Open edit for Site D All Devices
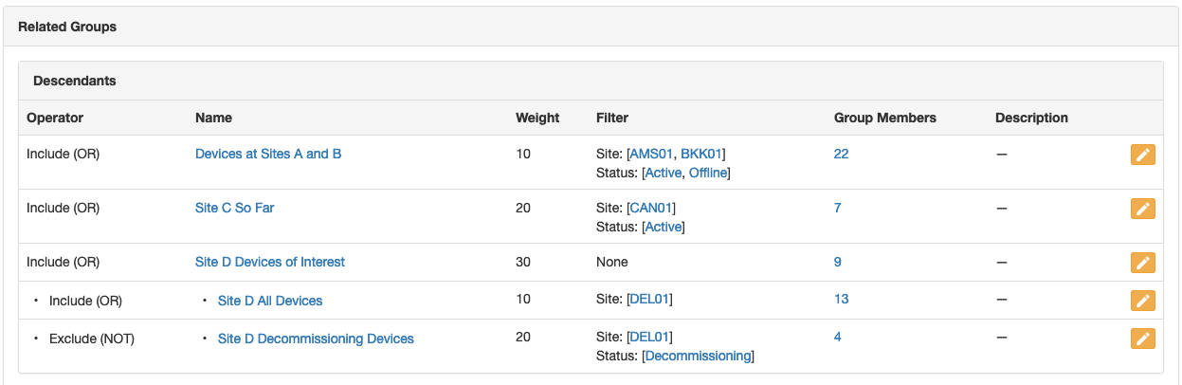Screen dimensions: 1182x385 [1142, 301]
